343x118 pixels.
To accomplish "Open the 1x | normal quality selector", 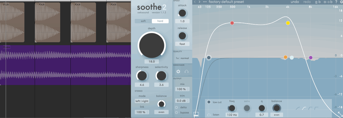I will coord(182,58).
